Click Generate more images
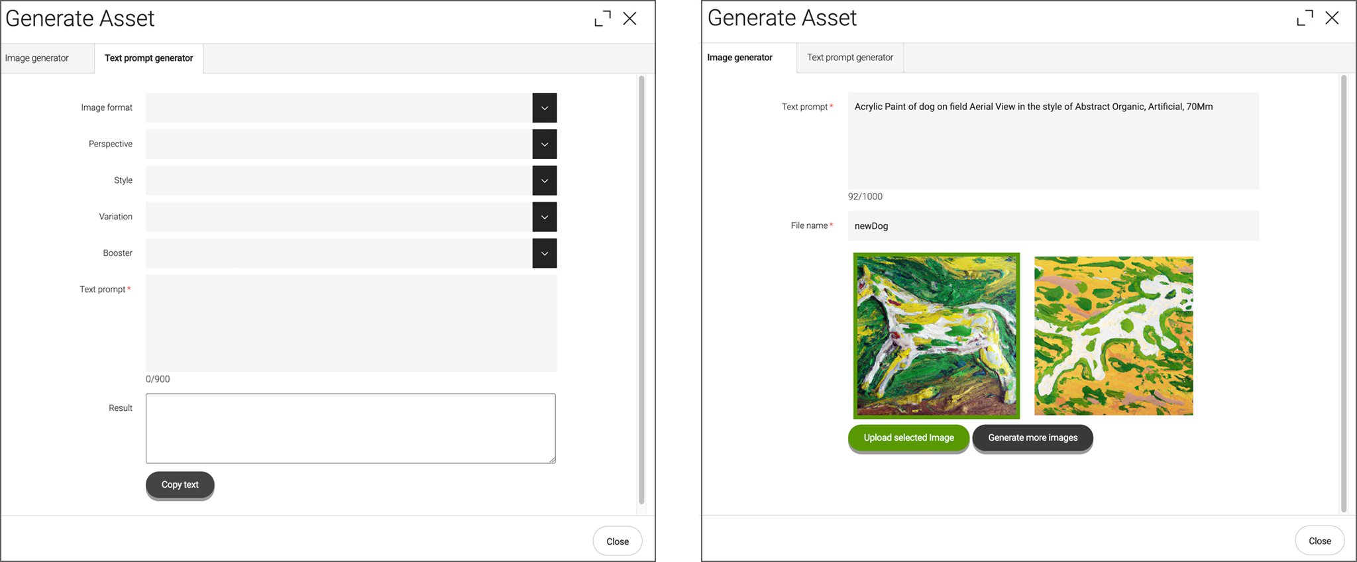The width and height of the screenshot is (1357, 562). tap(1032, 438)
